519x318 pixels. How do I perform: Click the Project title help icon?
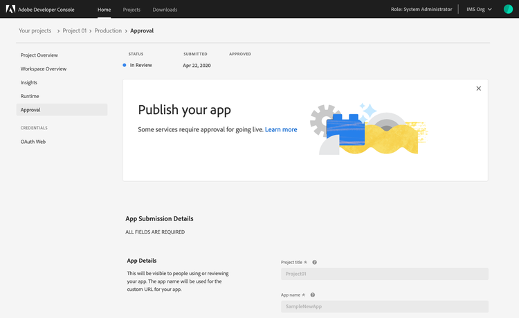(x=315, y=263)
